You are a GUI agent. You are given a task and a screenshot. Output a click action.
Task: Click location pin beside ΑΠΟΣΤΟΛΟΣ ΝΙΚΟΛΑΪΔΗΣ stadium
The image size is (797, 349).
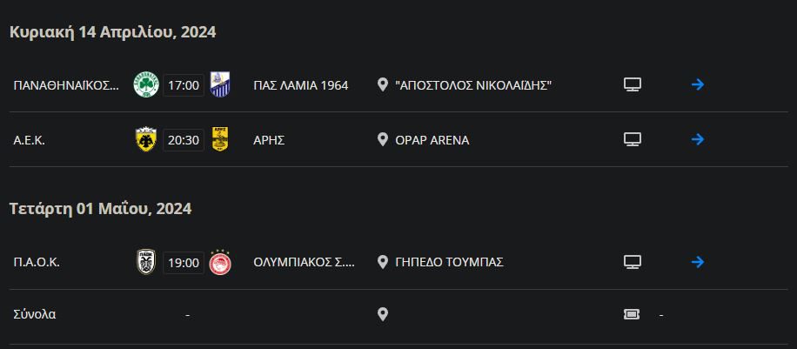382,85
